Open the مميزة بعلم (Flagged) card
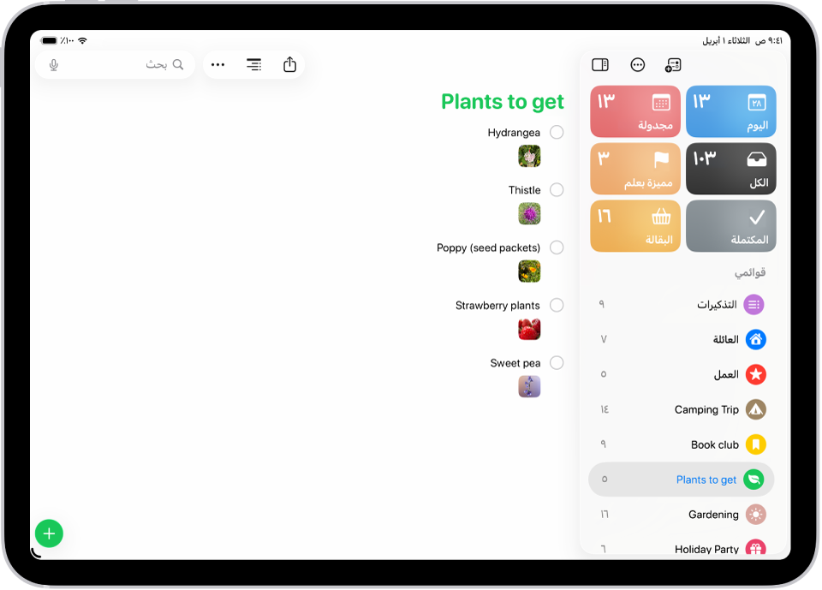Image resolution: width=822 pixels, height=590 pixels. (634, 169)
